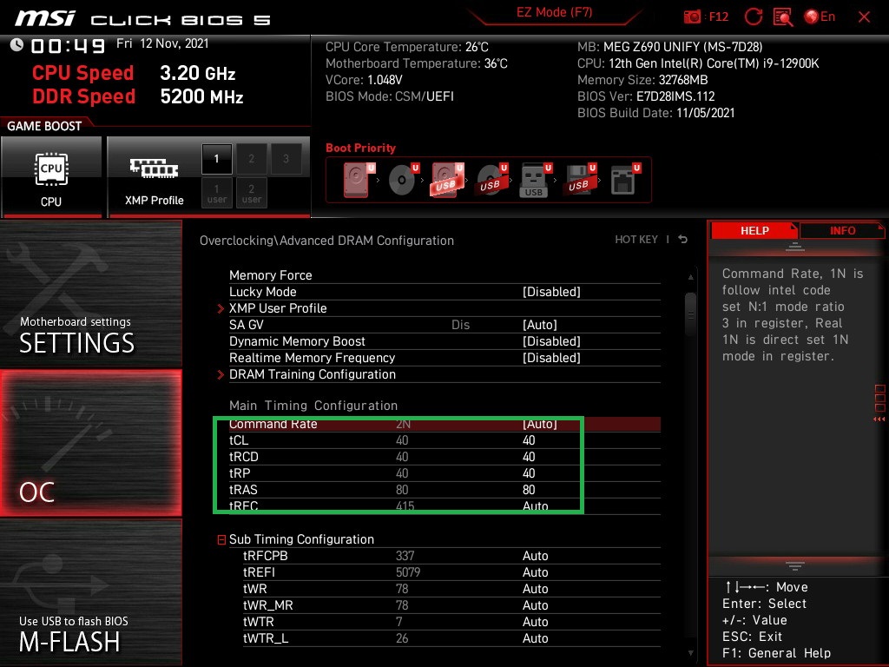Select USB hard disk boot device icon

click(x=447, y=180)
